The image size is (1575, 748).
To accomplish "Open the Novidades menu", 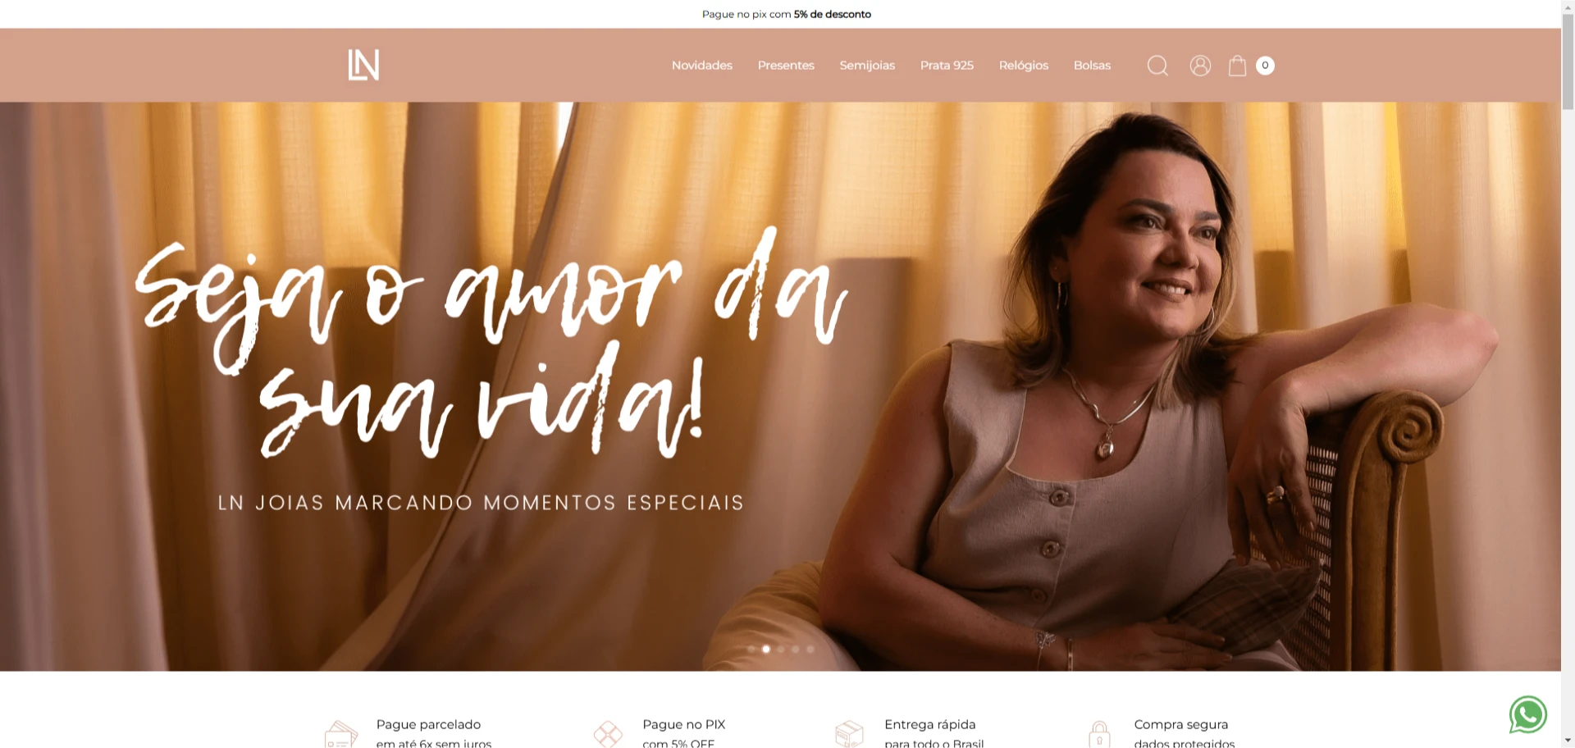I will coord(702,66).
